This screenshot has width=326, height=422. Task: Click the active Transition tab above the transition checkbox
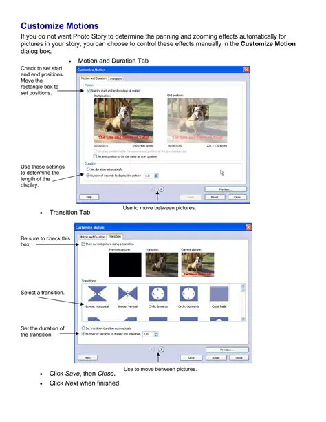115,237
